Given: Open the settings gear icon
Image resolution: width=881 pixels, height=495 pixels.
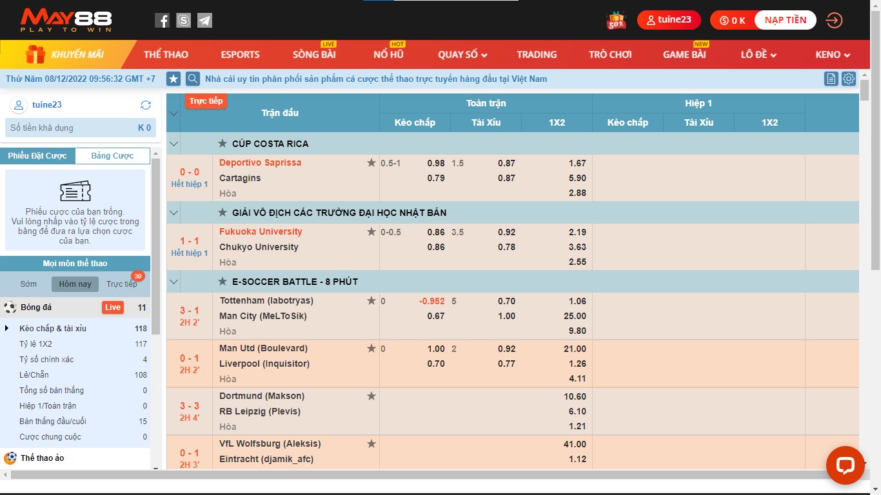Looking at the screenshot, I should [849, 79].
